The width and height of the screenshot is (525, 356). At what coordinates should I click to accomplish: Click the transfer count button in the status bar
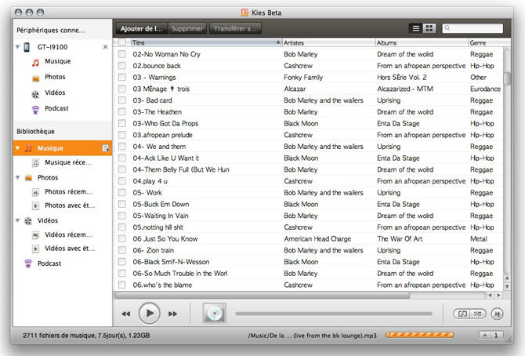pos(491,335)
